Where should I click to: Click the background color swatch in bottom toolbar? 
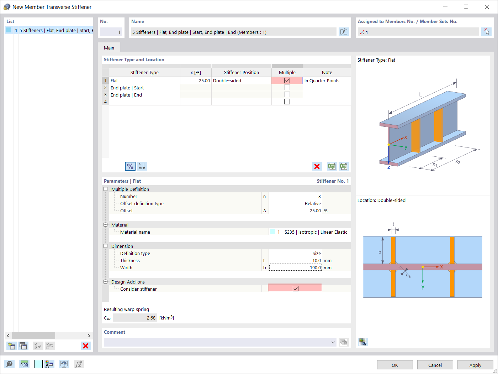click(38, 364)
